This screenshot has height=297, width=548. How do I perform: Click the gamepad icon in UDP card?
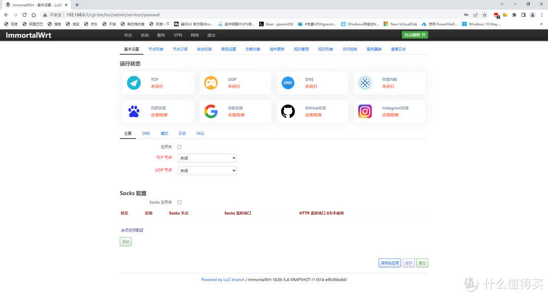coord(211,83)
